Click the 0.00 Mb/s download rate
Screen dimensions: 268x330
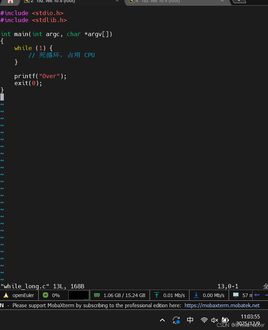tap(213, 295)
